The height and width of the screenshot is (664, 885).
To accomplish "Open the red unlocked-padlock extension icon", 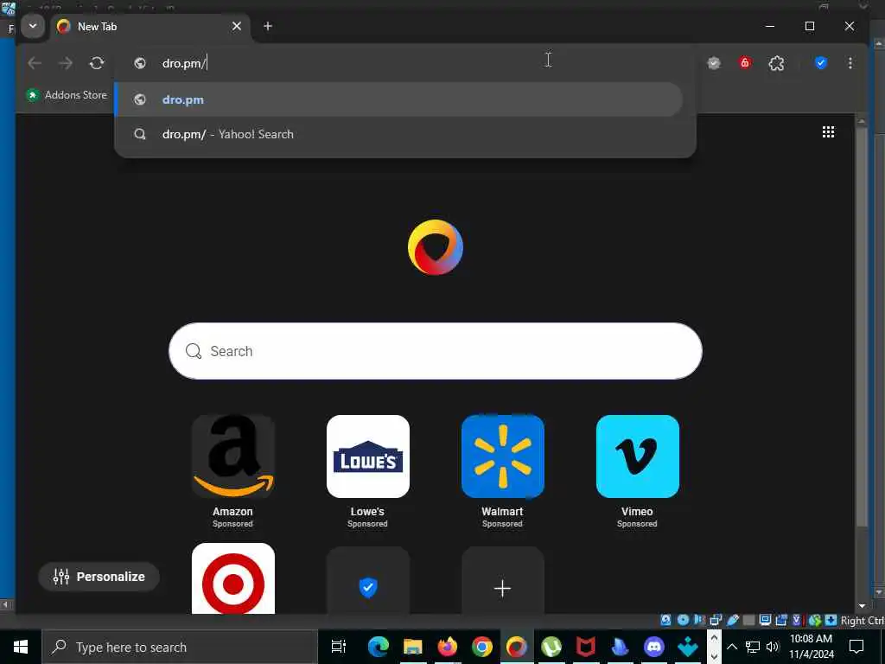I will (745, 63).
